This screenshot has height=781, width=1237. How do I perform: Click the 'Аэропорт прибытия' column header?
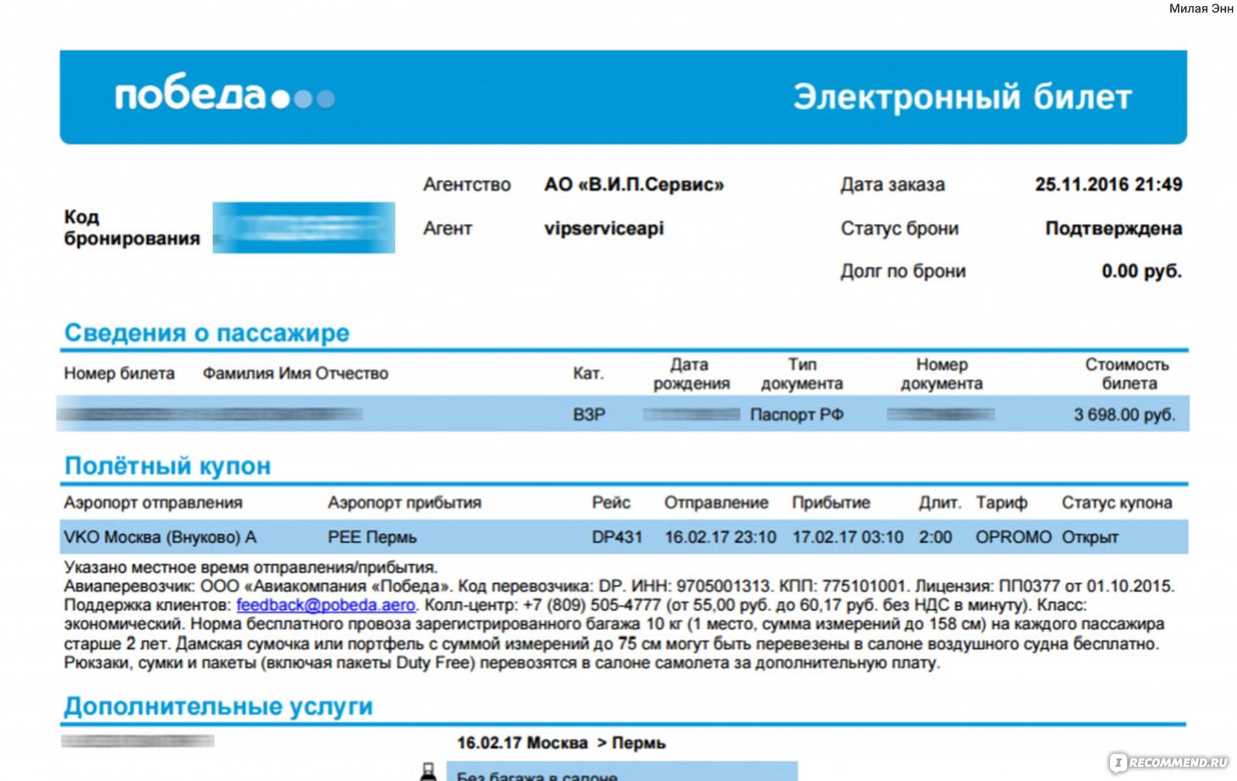[405, 503]
